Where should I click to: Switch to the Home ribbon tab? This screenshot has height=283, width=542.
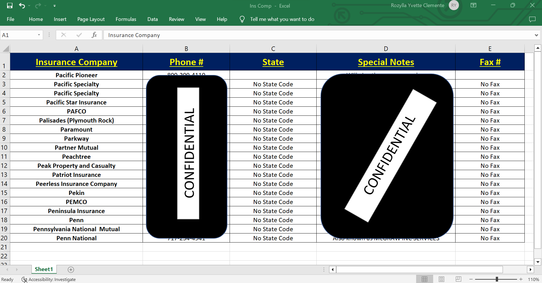(x=36, y=19)
